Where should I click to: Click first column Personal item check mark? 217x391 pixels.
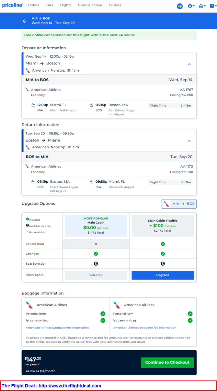103,314
